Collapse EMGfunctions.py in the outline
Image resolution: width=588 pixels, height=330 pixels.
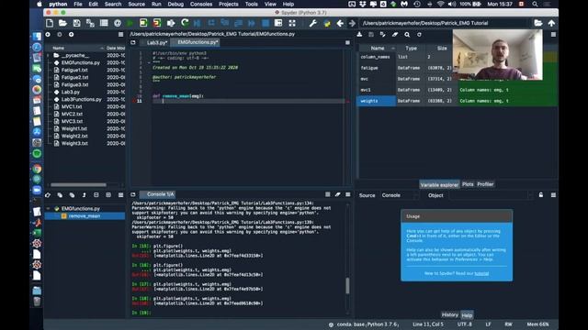48,208
